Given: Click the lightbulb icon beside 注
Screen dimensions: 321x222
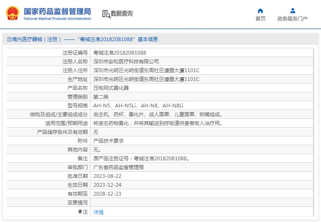Looking at the screenshot, I should point(80,212).
